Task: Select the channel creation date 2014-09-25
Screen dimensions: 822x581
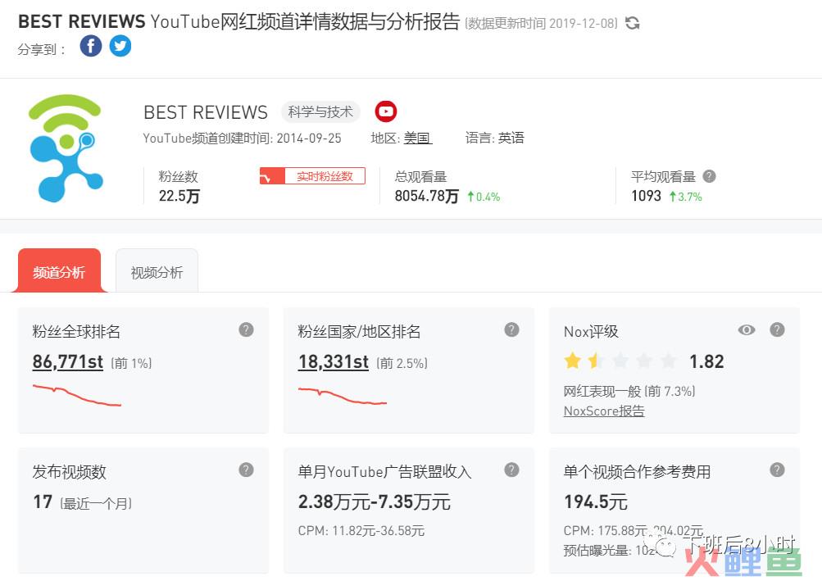Action: (x=309, y=138)
